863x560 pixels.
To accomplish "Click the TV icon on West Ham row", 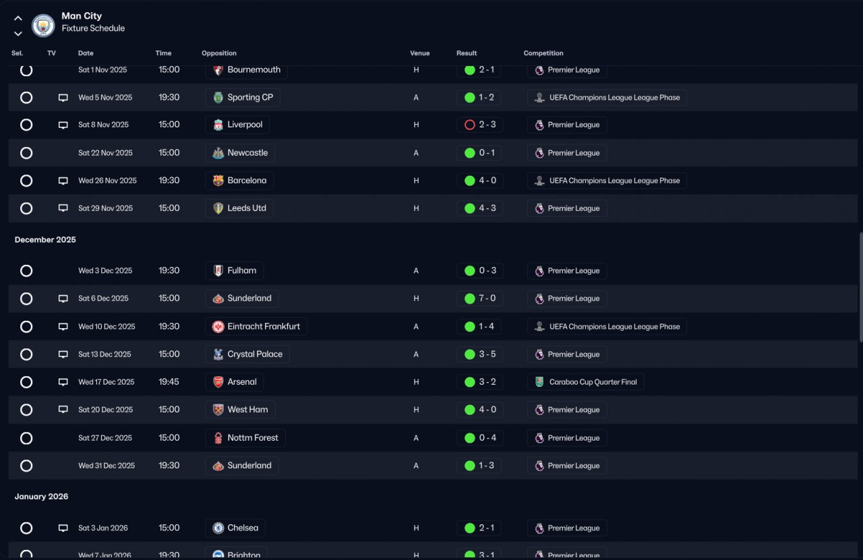I will point(63,410).
